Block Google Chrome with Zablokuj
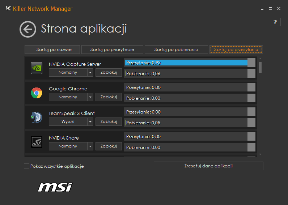The height and width of the screenshot is (205, 288). 109,97
